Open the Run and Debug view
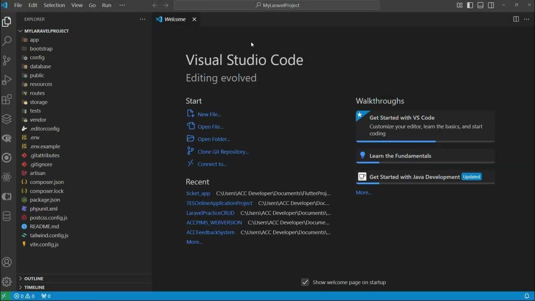Viewport: 535px width, 301px height. (7, 80)
